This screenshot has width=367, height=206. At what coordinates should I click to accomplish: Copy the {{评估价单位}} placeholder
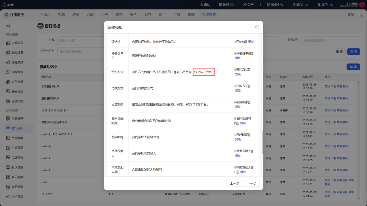[238, 58]
